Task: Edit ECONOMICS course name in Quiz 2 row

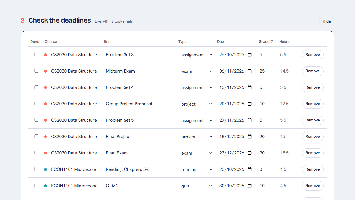Action: (x=74, y=186)
